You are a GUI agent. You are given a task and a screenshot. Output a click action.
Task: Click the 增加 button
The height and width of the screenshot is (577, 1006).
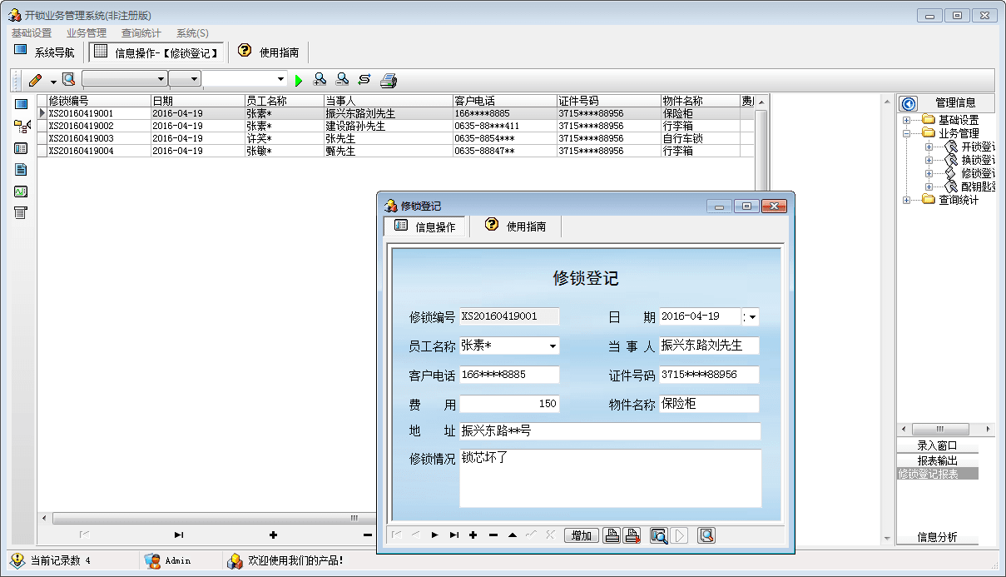point(582,535)
